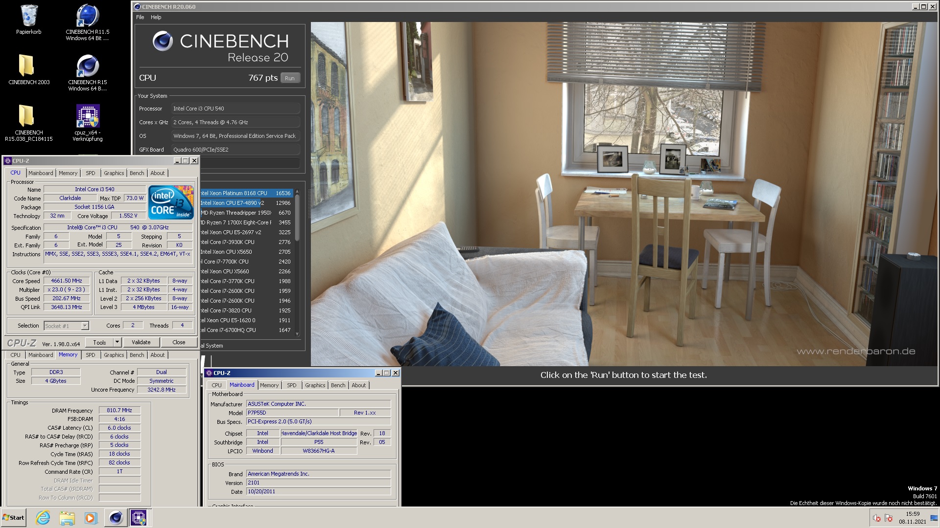This screenshot has width=940, height=528.
Task: Click the second system tray flag icon
Action: click(x=889, y=518)
